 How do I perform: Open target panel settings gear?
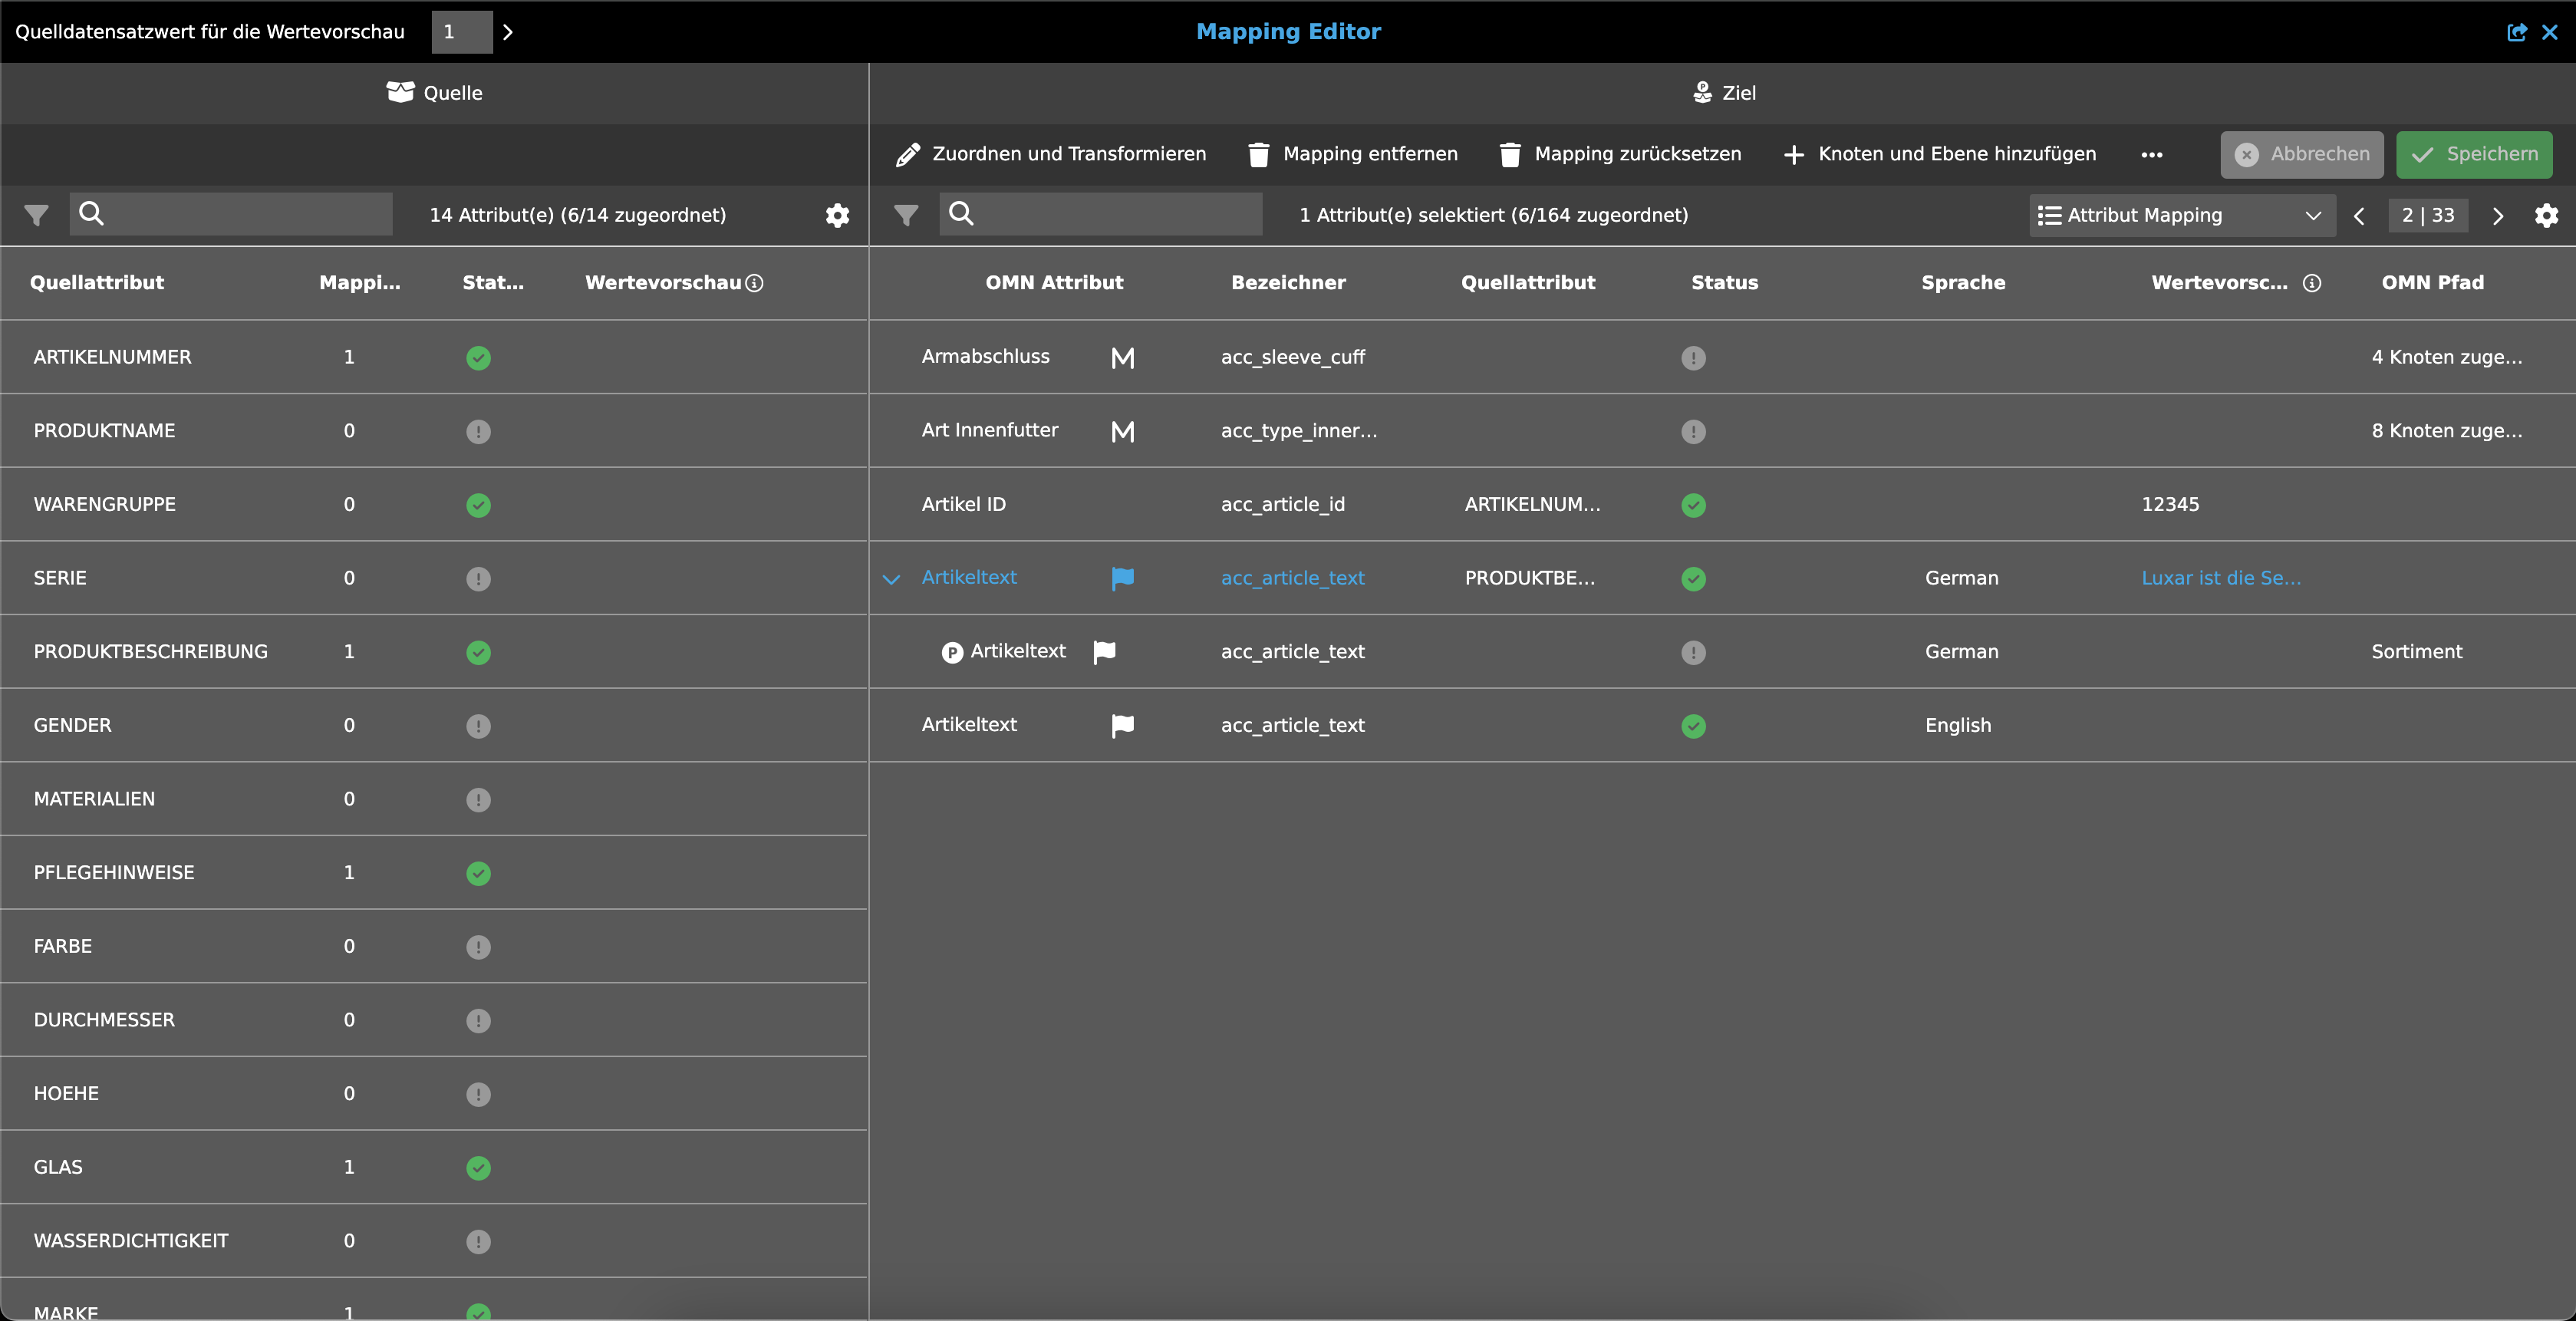2546,215
